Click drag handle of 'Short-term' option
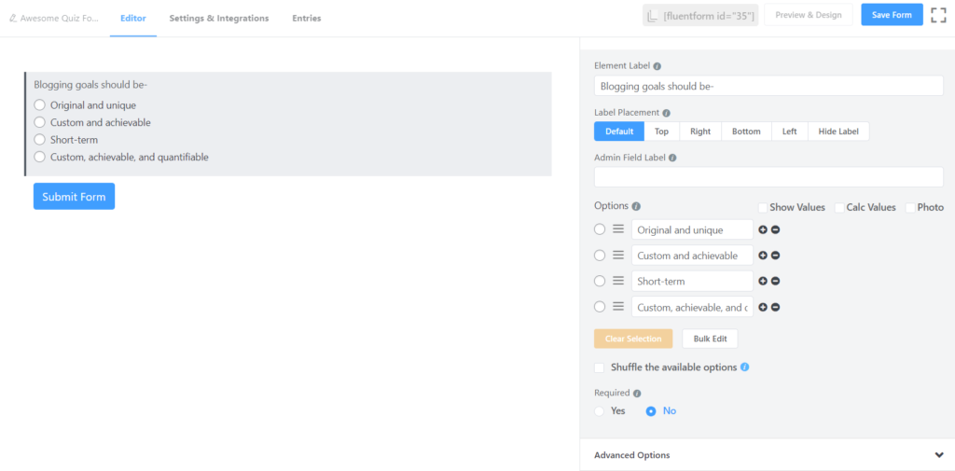This screenshot has width=955, height=471. (x=618, y=281)
